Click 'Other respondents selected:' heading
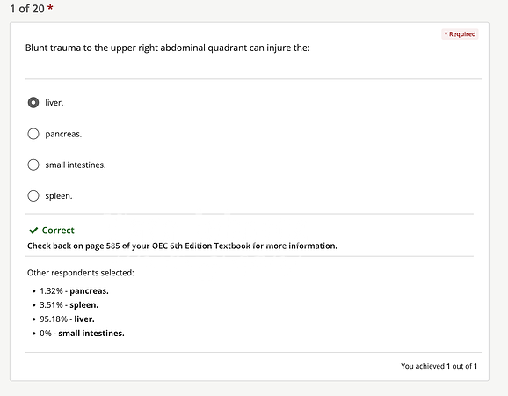Image resolution: width=508 pixels, height=396 pixels. pos(81,273)
